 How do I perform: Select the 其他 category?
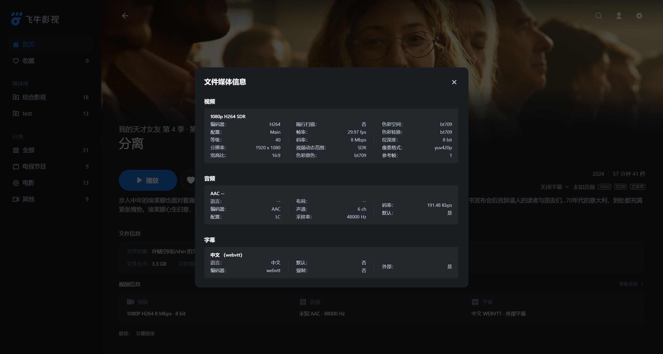(x=50, y=199)
